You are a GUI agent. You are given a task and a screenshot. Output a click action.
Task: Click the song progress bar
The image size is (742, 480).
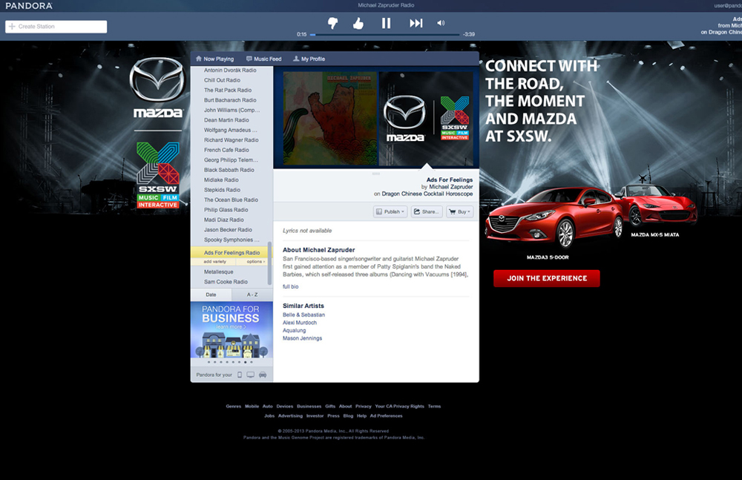click(384, 35)
